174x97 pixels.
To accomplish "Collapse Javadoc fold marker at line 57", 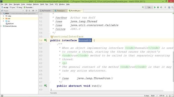I will coord(49,44).
